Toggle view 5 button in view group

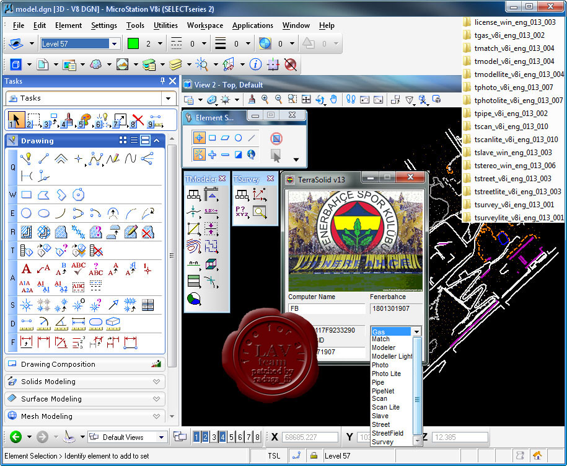[231, 437]
